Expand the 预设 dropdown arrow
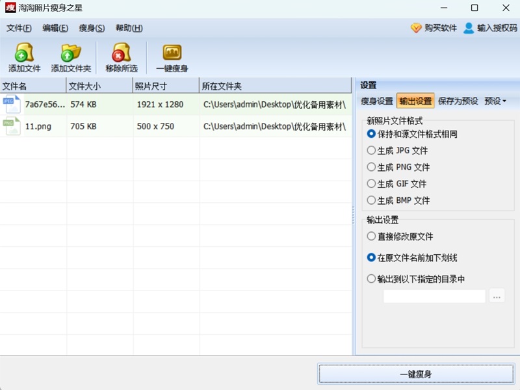This screenshot has height=390, width=520. [504, 101]
